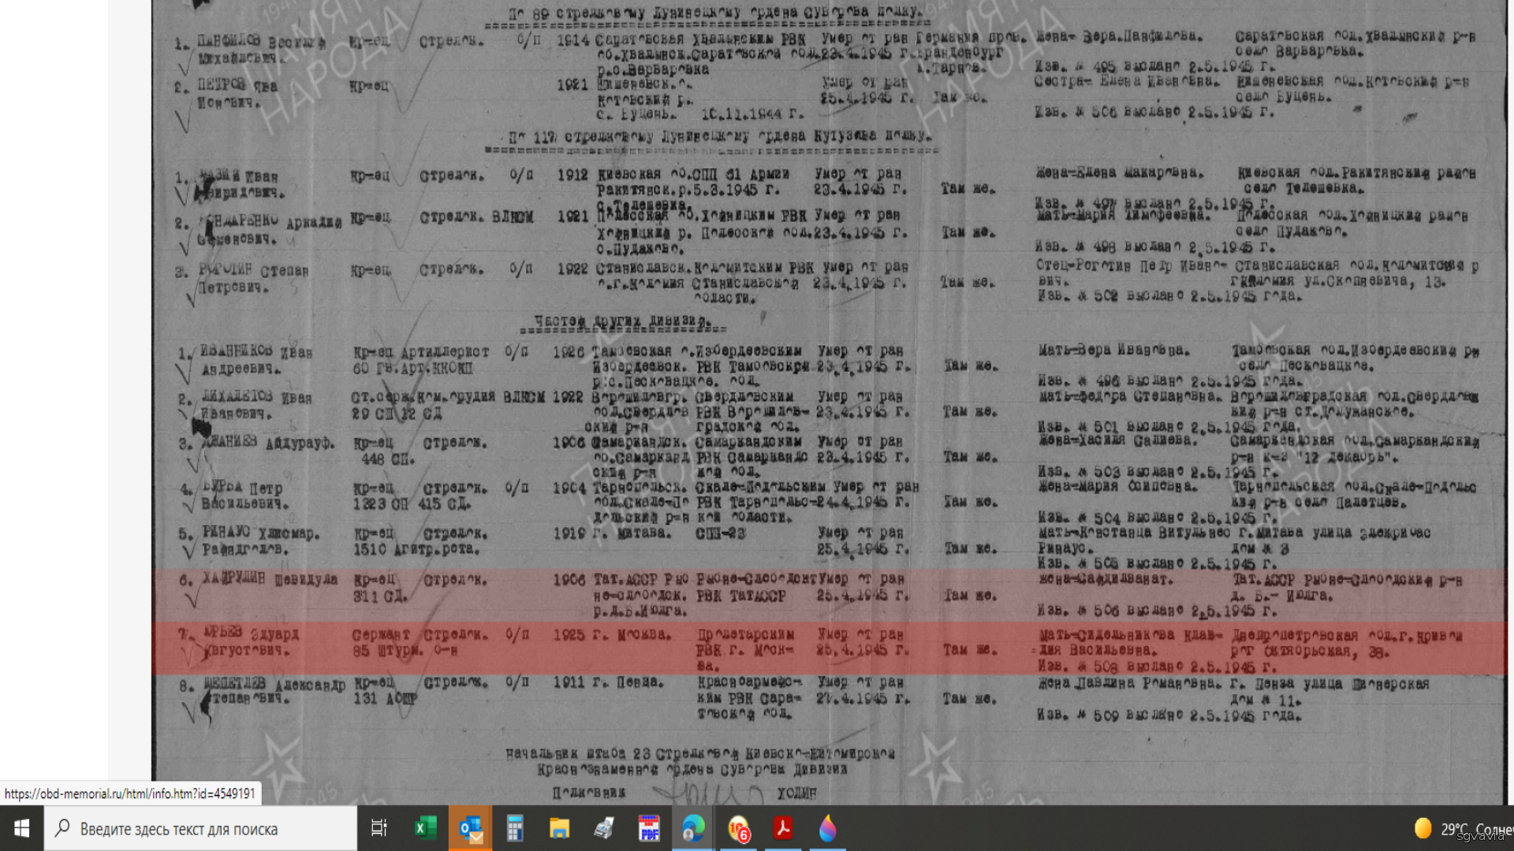Viewport: 1514px width, 851px height.
Task: Click 'Жена- Вера Панфилова' relative entry
Action: coord(1120,36)
